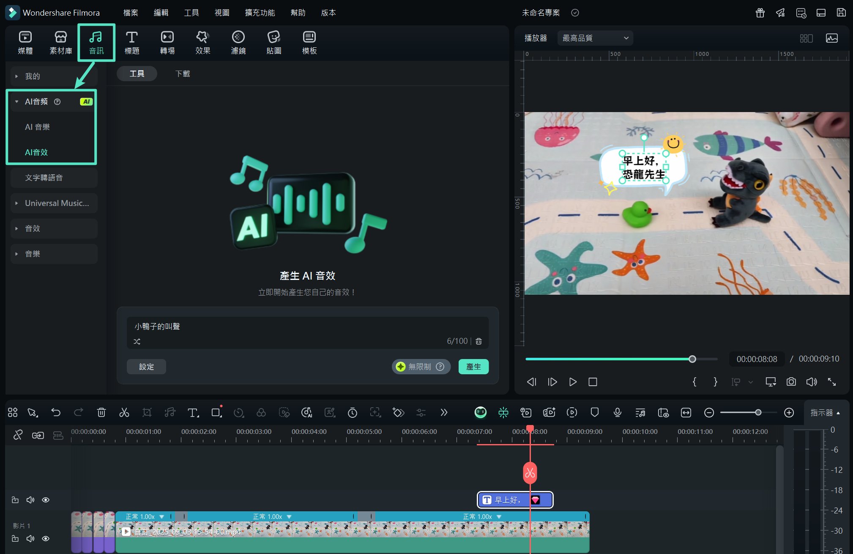Click the 無限制 credits button

421,367
